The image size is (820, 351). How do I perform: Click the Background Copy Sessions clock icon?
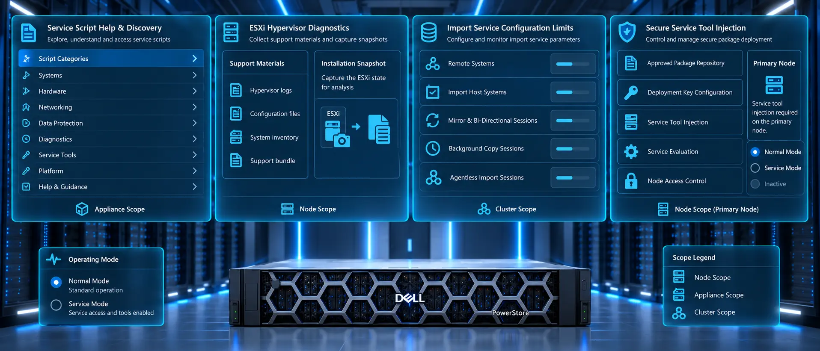click(433, 148)
